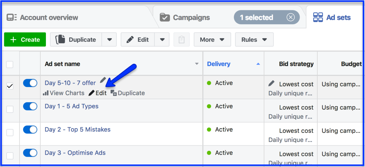Dismiss the 1 selected filter with its X
Viewport: 365px width, 167px height.
coord(291,17)
